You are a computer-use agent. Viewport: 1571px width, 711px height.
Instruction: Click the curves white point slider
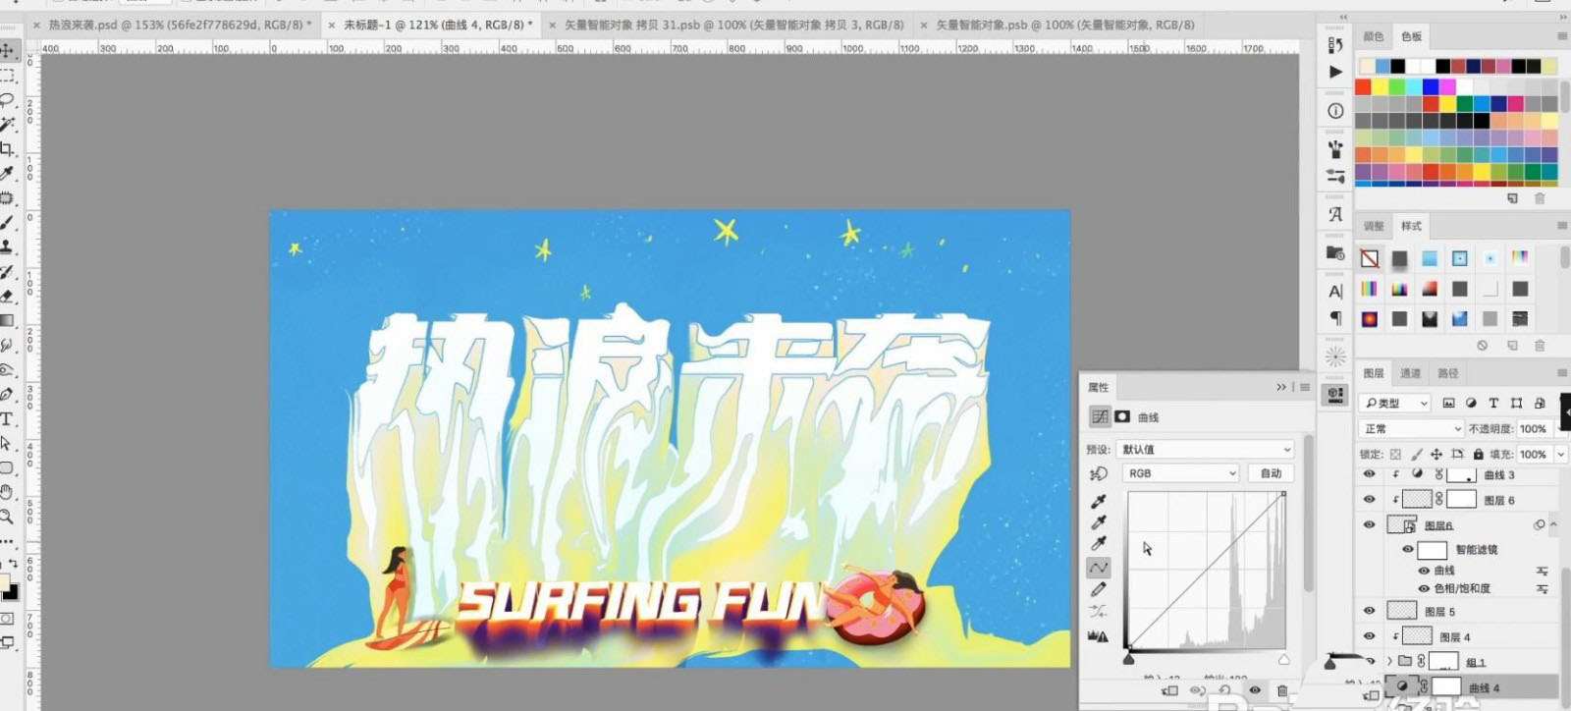pos(1283,659)
